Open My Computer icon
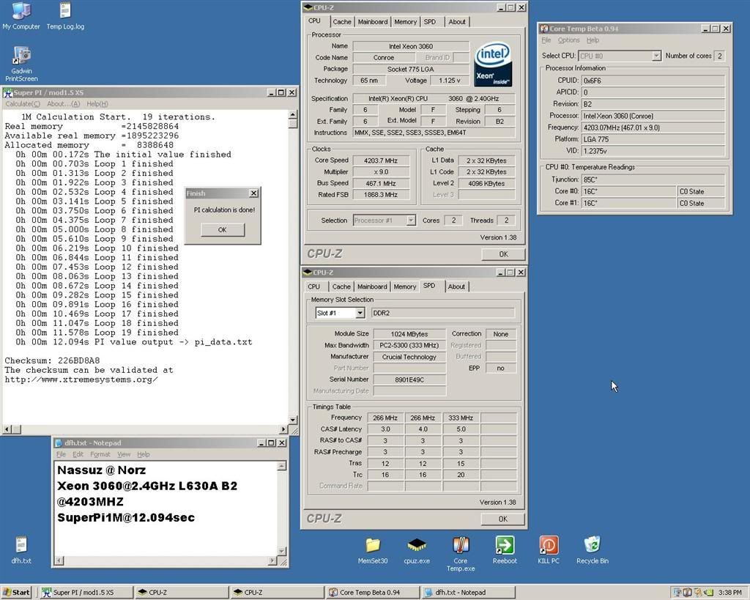The width and height of the screenshot is (750, 600). point(21,12)
